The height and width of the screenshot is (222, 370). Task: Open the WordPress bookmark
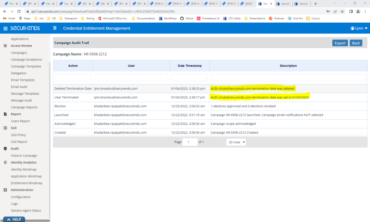(168, 18)
